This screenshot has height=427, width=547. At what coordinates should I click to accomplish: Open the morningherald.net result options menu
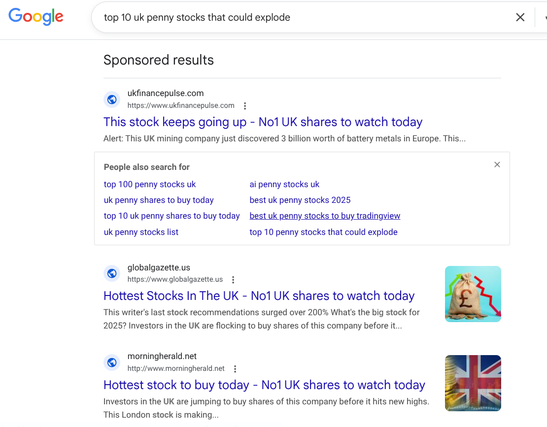(x=235, y=369)
